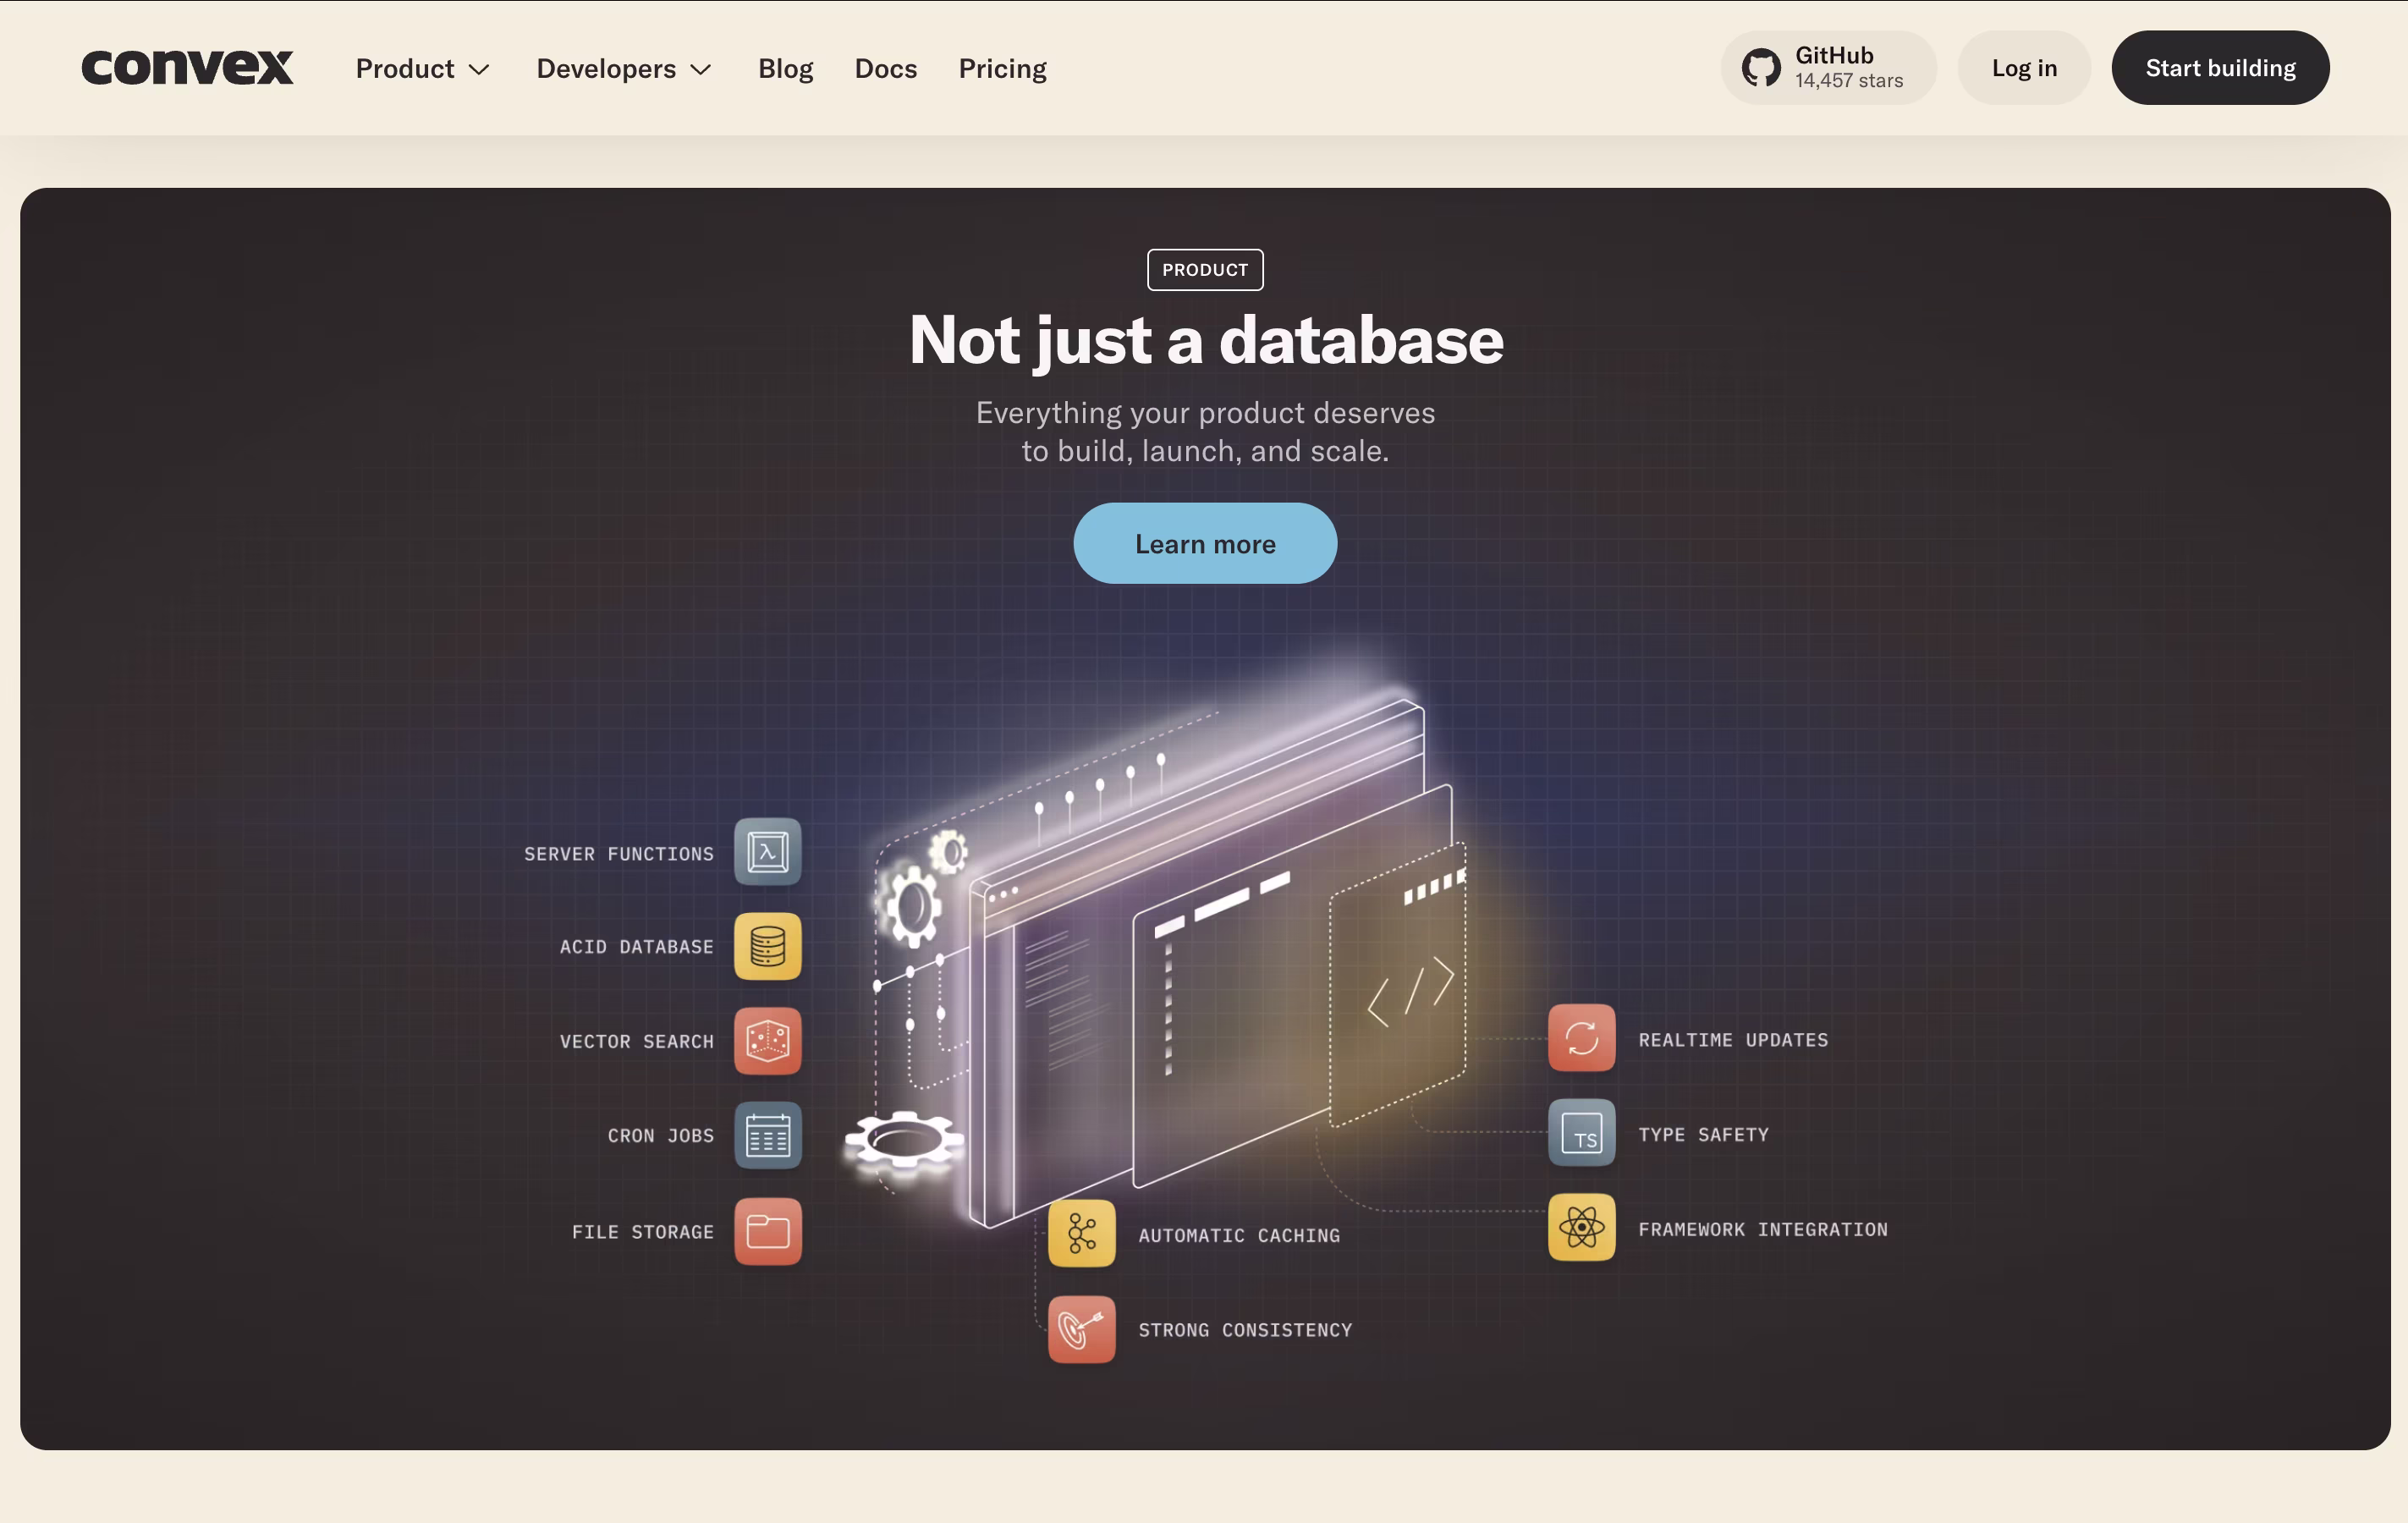The height and width of the screenshot is (1523, 2408).
Task: Click the Server Functions lambda icon
Action: pyautogui.click(x=767, y=852)
